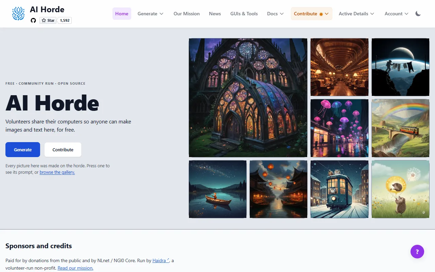435x272 pixels.
Task: Open the 1,592 stargazers count
Action: tap(65, 20)
